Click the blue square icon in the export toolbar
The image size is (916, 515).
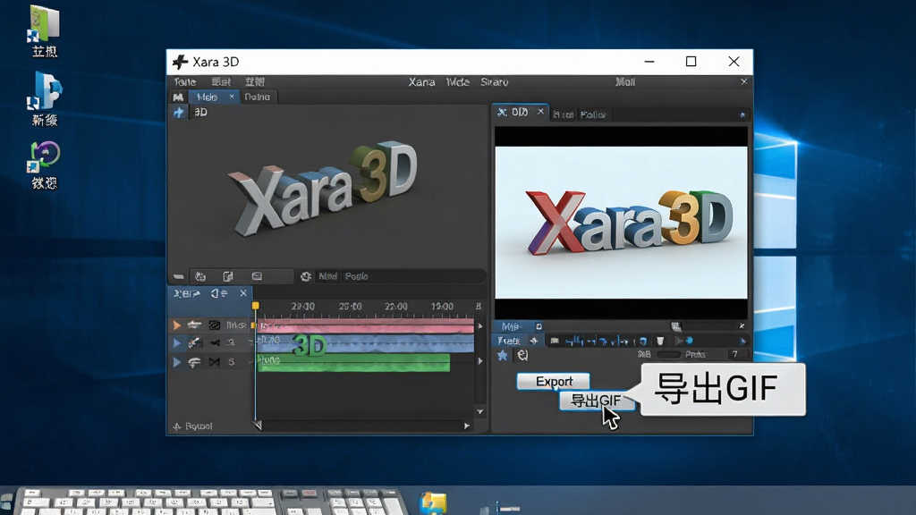[642, 341]
